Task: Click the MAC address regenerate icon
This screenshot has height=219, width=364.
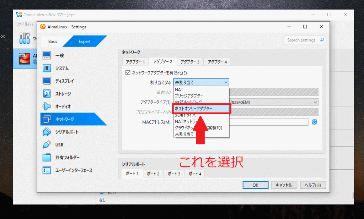Action: (x=314, y=122)
